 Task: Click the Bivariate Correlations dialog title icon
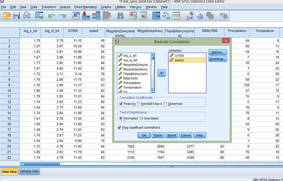click(117, 42)
